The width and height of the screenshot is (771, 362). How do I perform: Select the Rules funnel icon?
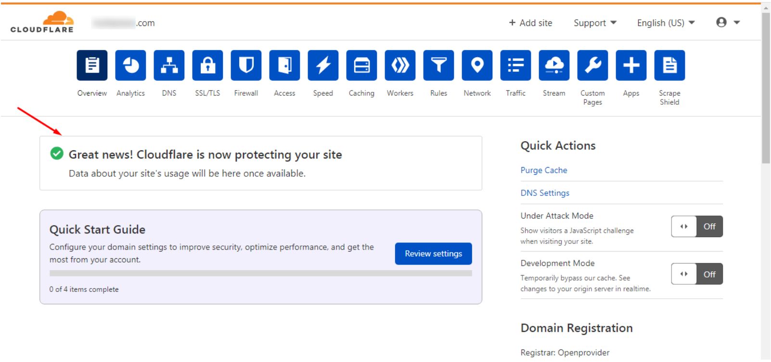point(438,65)
